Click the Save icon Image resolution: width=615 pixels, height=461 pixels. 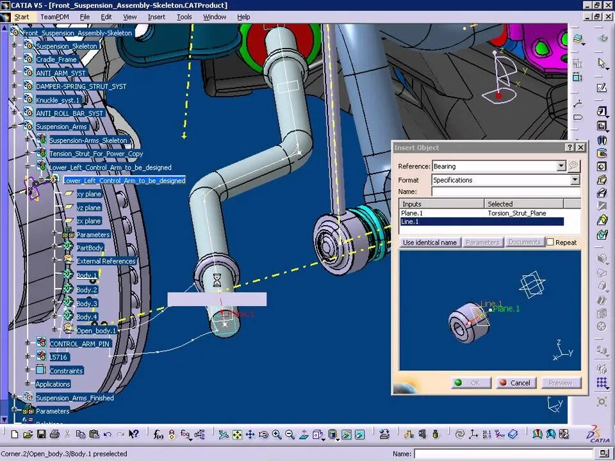point(41,434)
